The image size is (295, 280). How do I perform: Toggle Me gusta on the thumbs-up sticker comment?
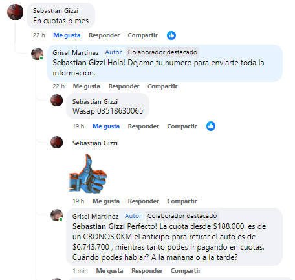(x=106, y=201)
